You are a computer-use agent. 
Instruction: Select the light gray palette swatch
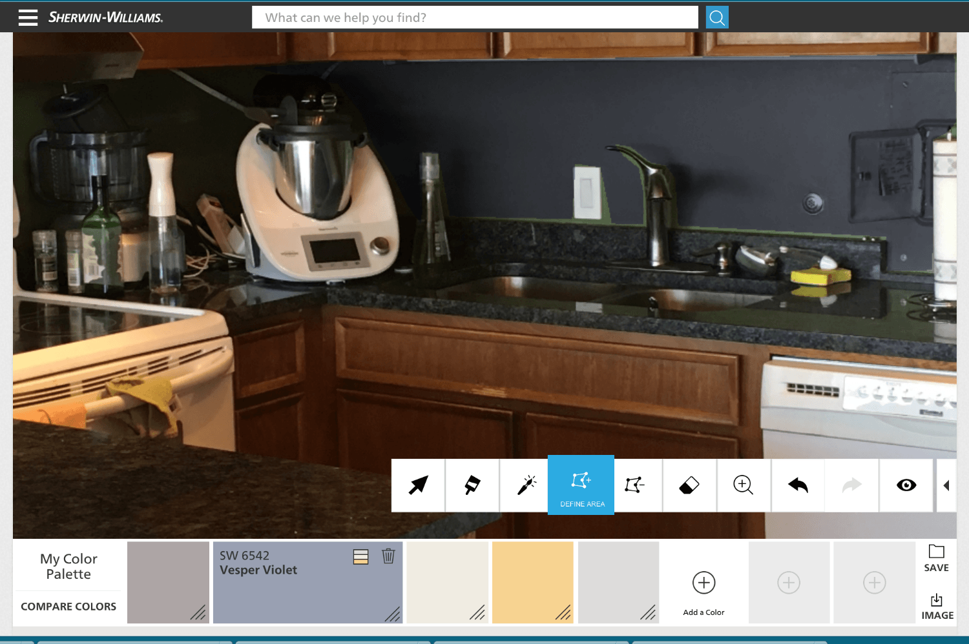619,582
